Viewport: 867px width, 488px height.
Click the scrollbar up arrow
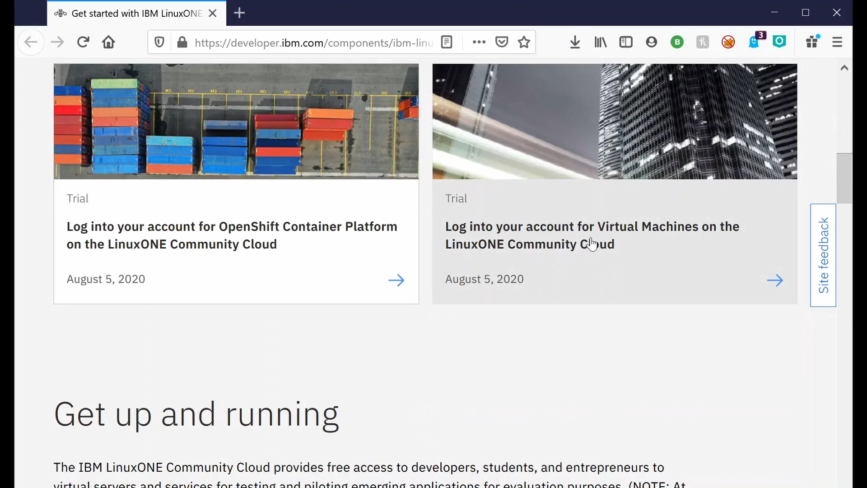(844, 68)
